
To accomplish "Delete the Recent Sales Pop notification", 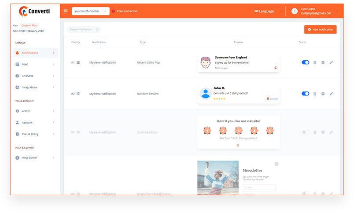I will [x=315, y=62].
